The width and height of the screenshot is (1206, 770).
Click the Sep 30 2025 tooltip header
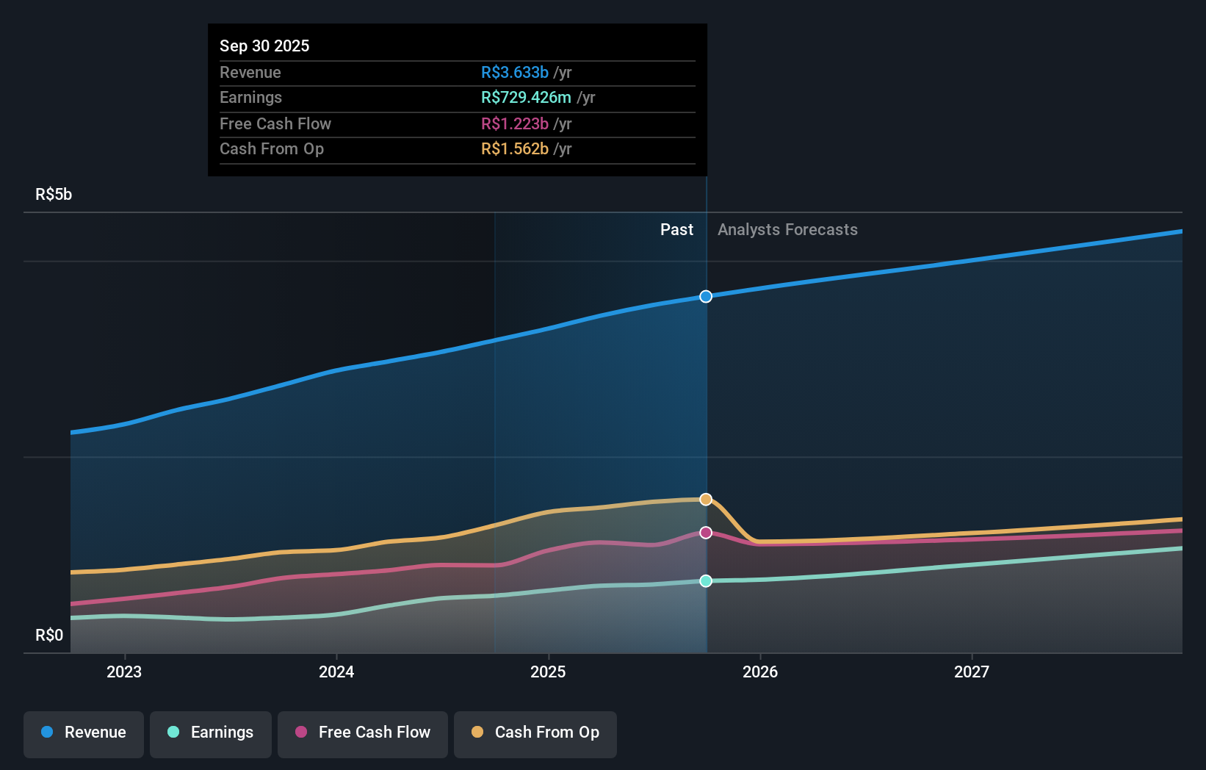click(264, 45)
